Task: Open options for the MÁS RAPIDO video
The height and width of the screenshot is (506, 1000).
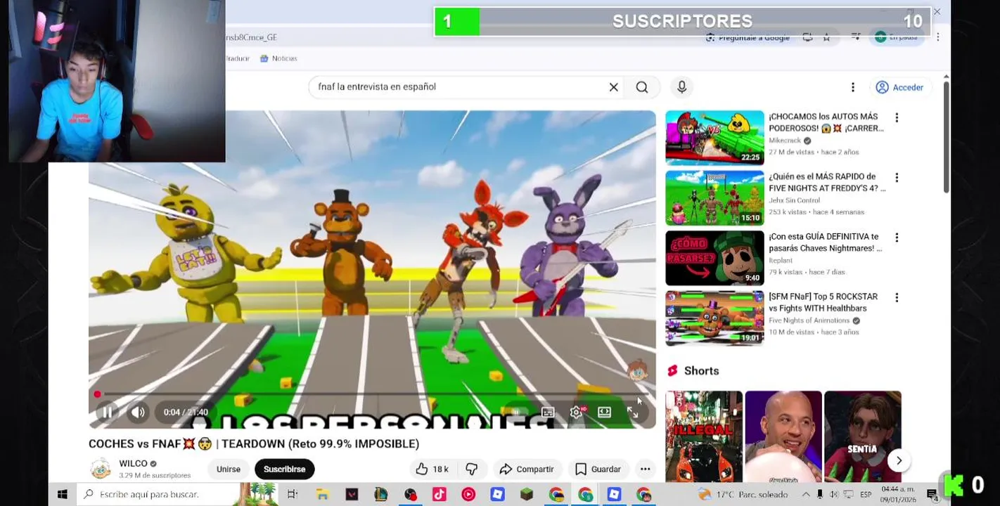Action: click(x=897, y=178)
